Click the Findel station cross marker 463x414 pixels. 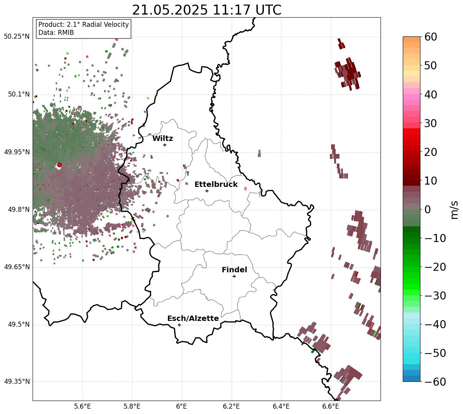point(234,276)
